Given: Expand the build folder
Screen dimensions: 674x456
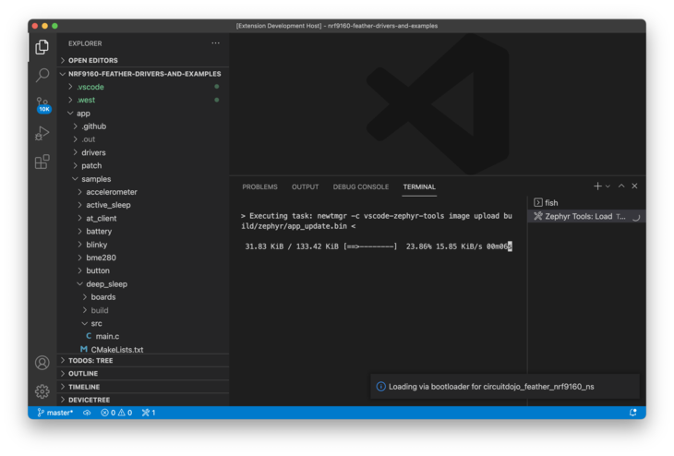Looking at the screenshot, I should [x=143, y=310].
